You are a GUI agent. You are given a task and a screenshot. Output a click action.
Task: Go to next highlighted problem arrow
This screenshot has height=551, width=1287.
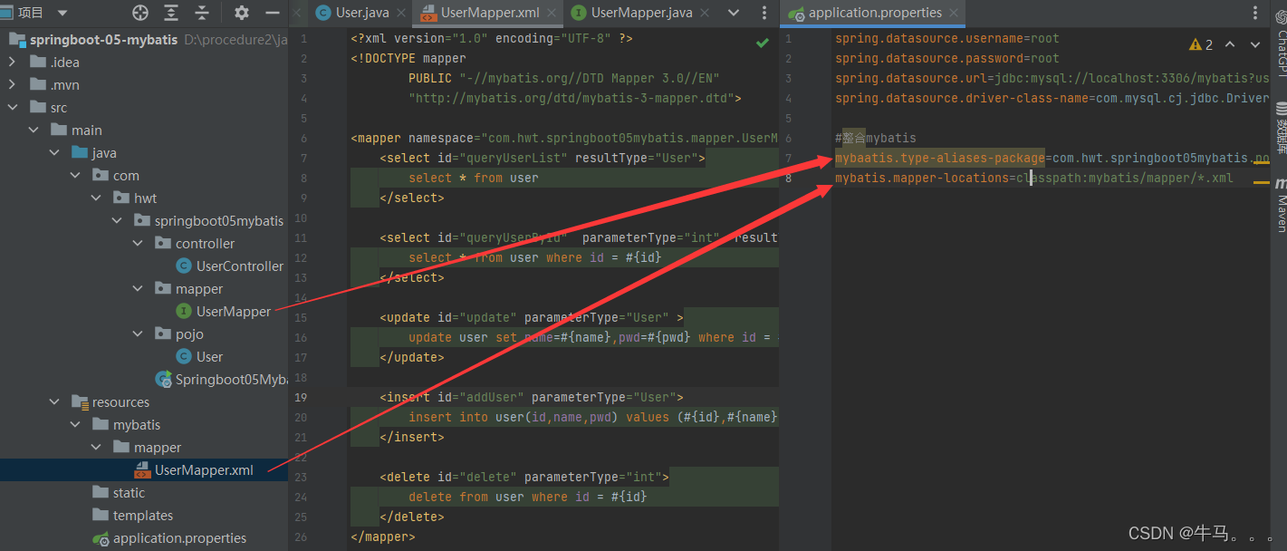point(1254,44)
